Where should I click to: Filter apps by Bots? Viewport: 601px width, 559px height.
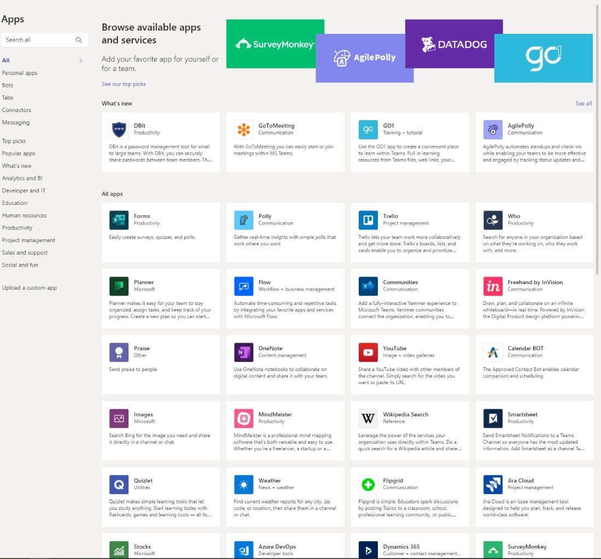(8, 85)
